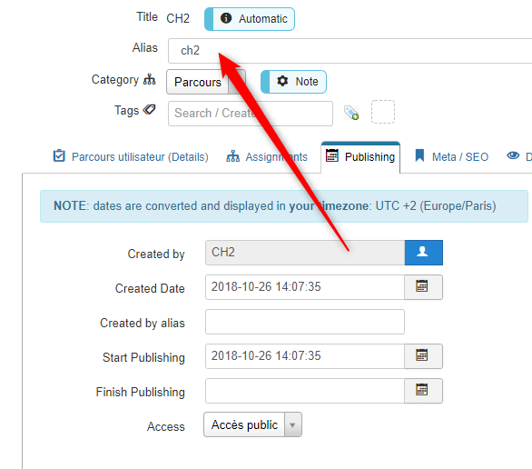Image resolution: width=532 pixels, height=469 pixels.
Task: Open the Parcours category dropdown
Action: 205,82
